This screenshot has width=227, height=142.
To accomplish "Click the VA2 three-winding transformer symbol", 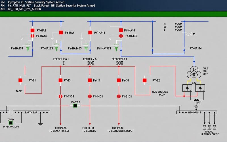I will (194, 72).
